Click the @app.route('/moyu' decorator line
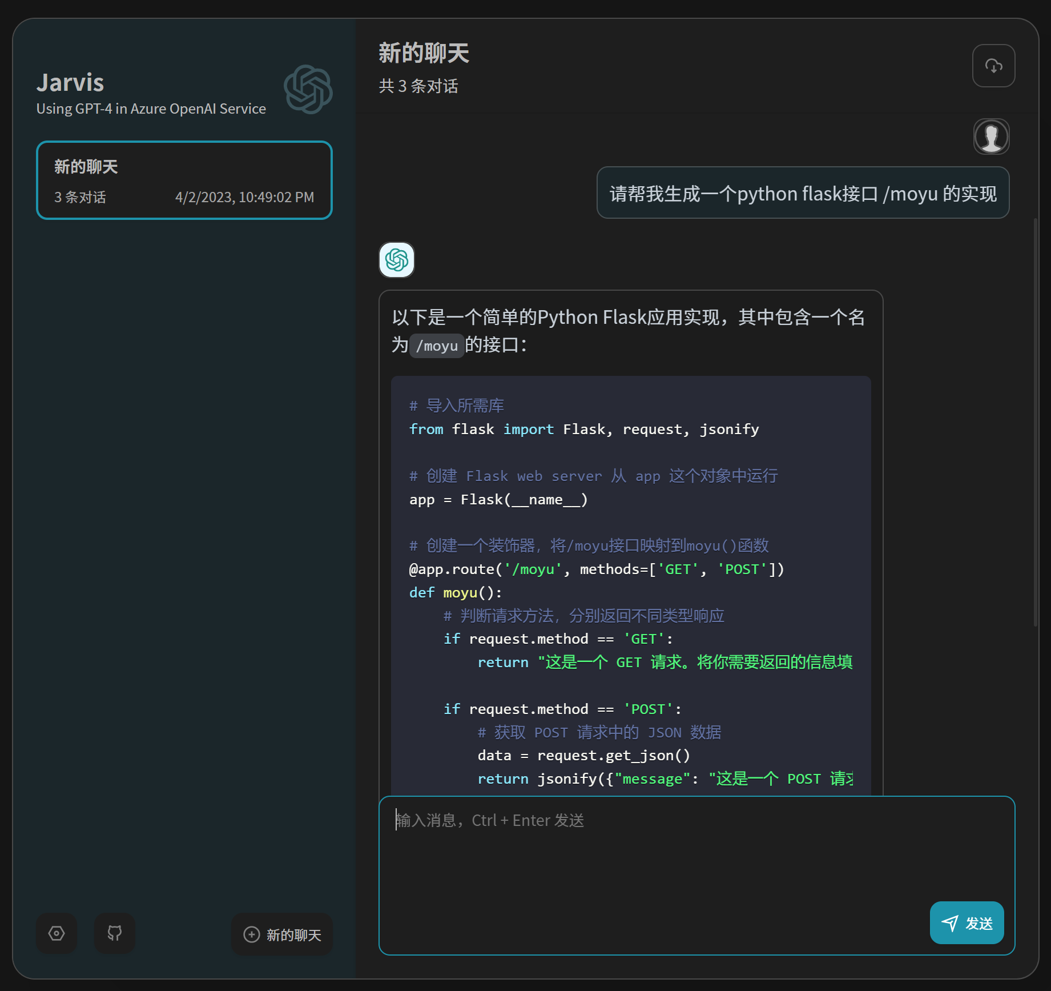1051x991 pixels. 597,569
